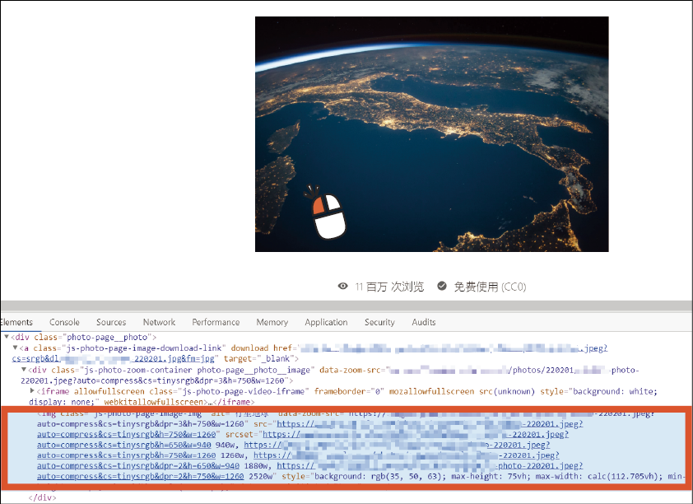Select the Elements tab
This screenshot has width=693, height=504.
tap(16, 322)
